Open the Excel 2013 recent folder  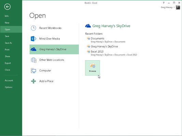[97, 52]
